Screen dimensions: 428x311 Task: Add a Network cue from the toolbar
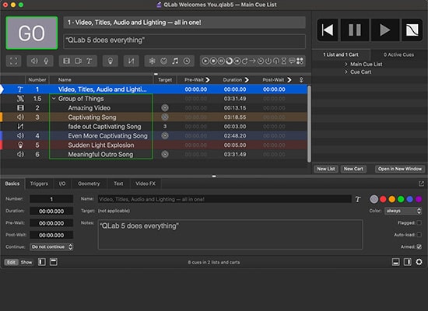tap(152, 61)
